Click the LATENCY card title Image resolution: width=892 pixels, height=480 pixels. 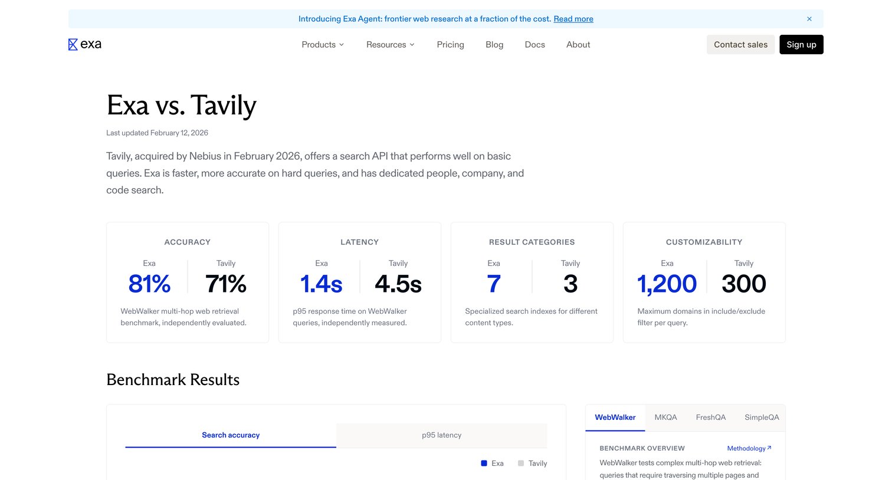pyautogui.click(x=360, y=242)
